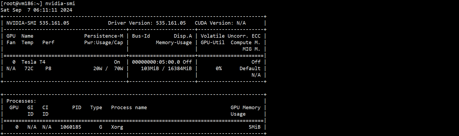459x136 pixels.
Task: Click the CUDA Version N/A text
Action: [x=220, y=23]
